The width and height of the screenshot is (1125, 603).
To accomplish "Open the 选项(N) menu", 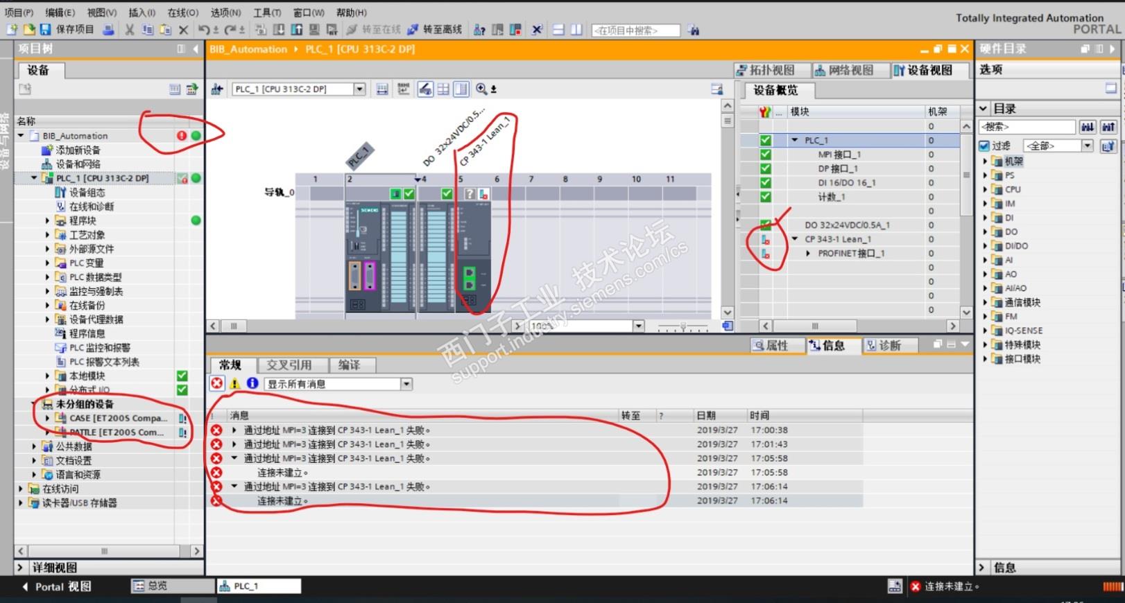I will [x=225, y=12].
